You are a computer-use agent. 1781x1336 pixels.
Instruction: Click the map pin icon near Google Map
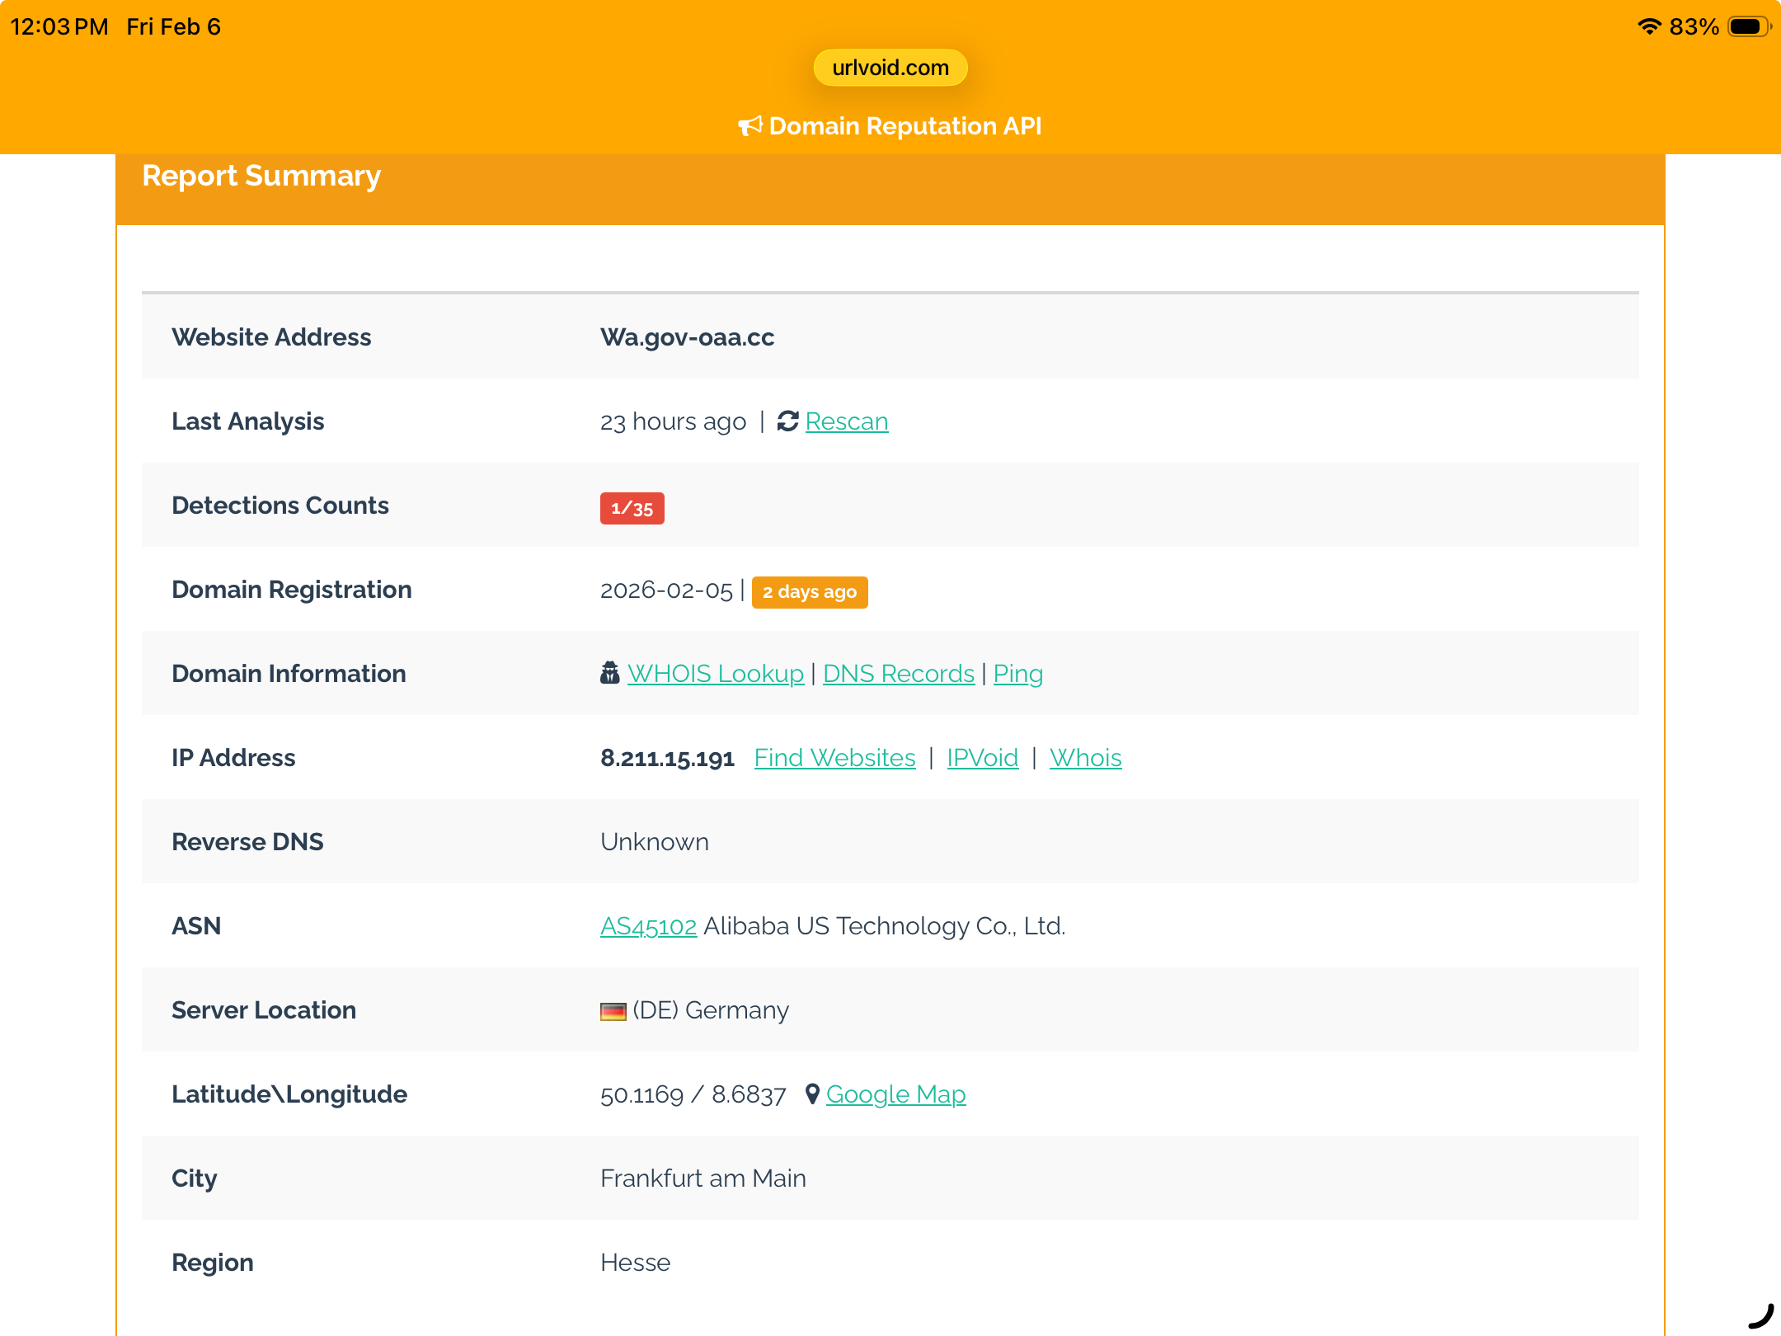click(812, 1094)
